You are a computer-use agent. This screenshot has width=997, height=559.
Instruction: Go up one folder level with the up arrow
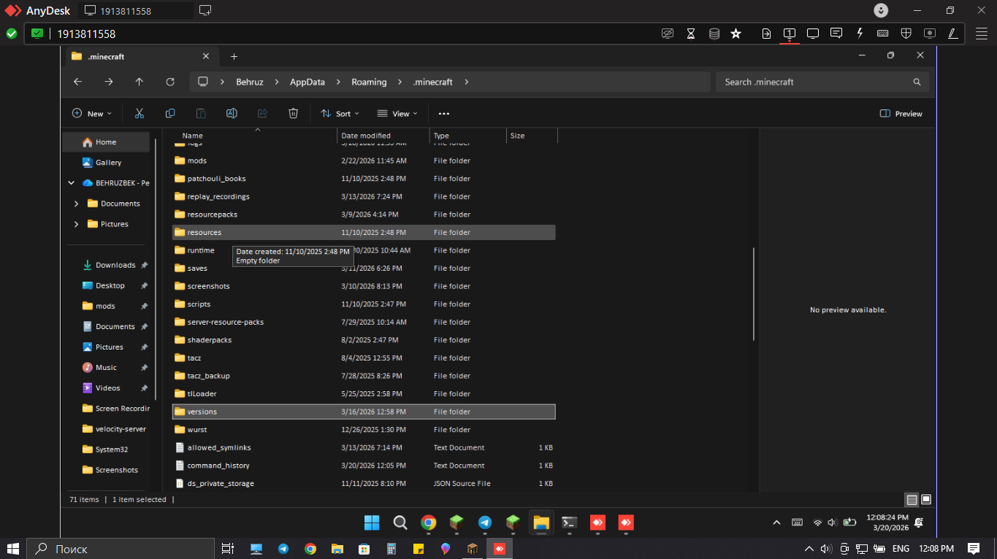tap(139, 82)
